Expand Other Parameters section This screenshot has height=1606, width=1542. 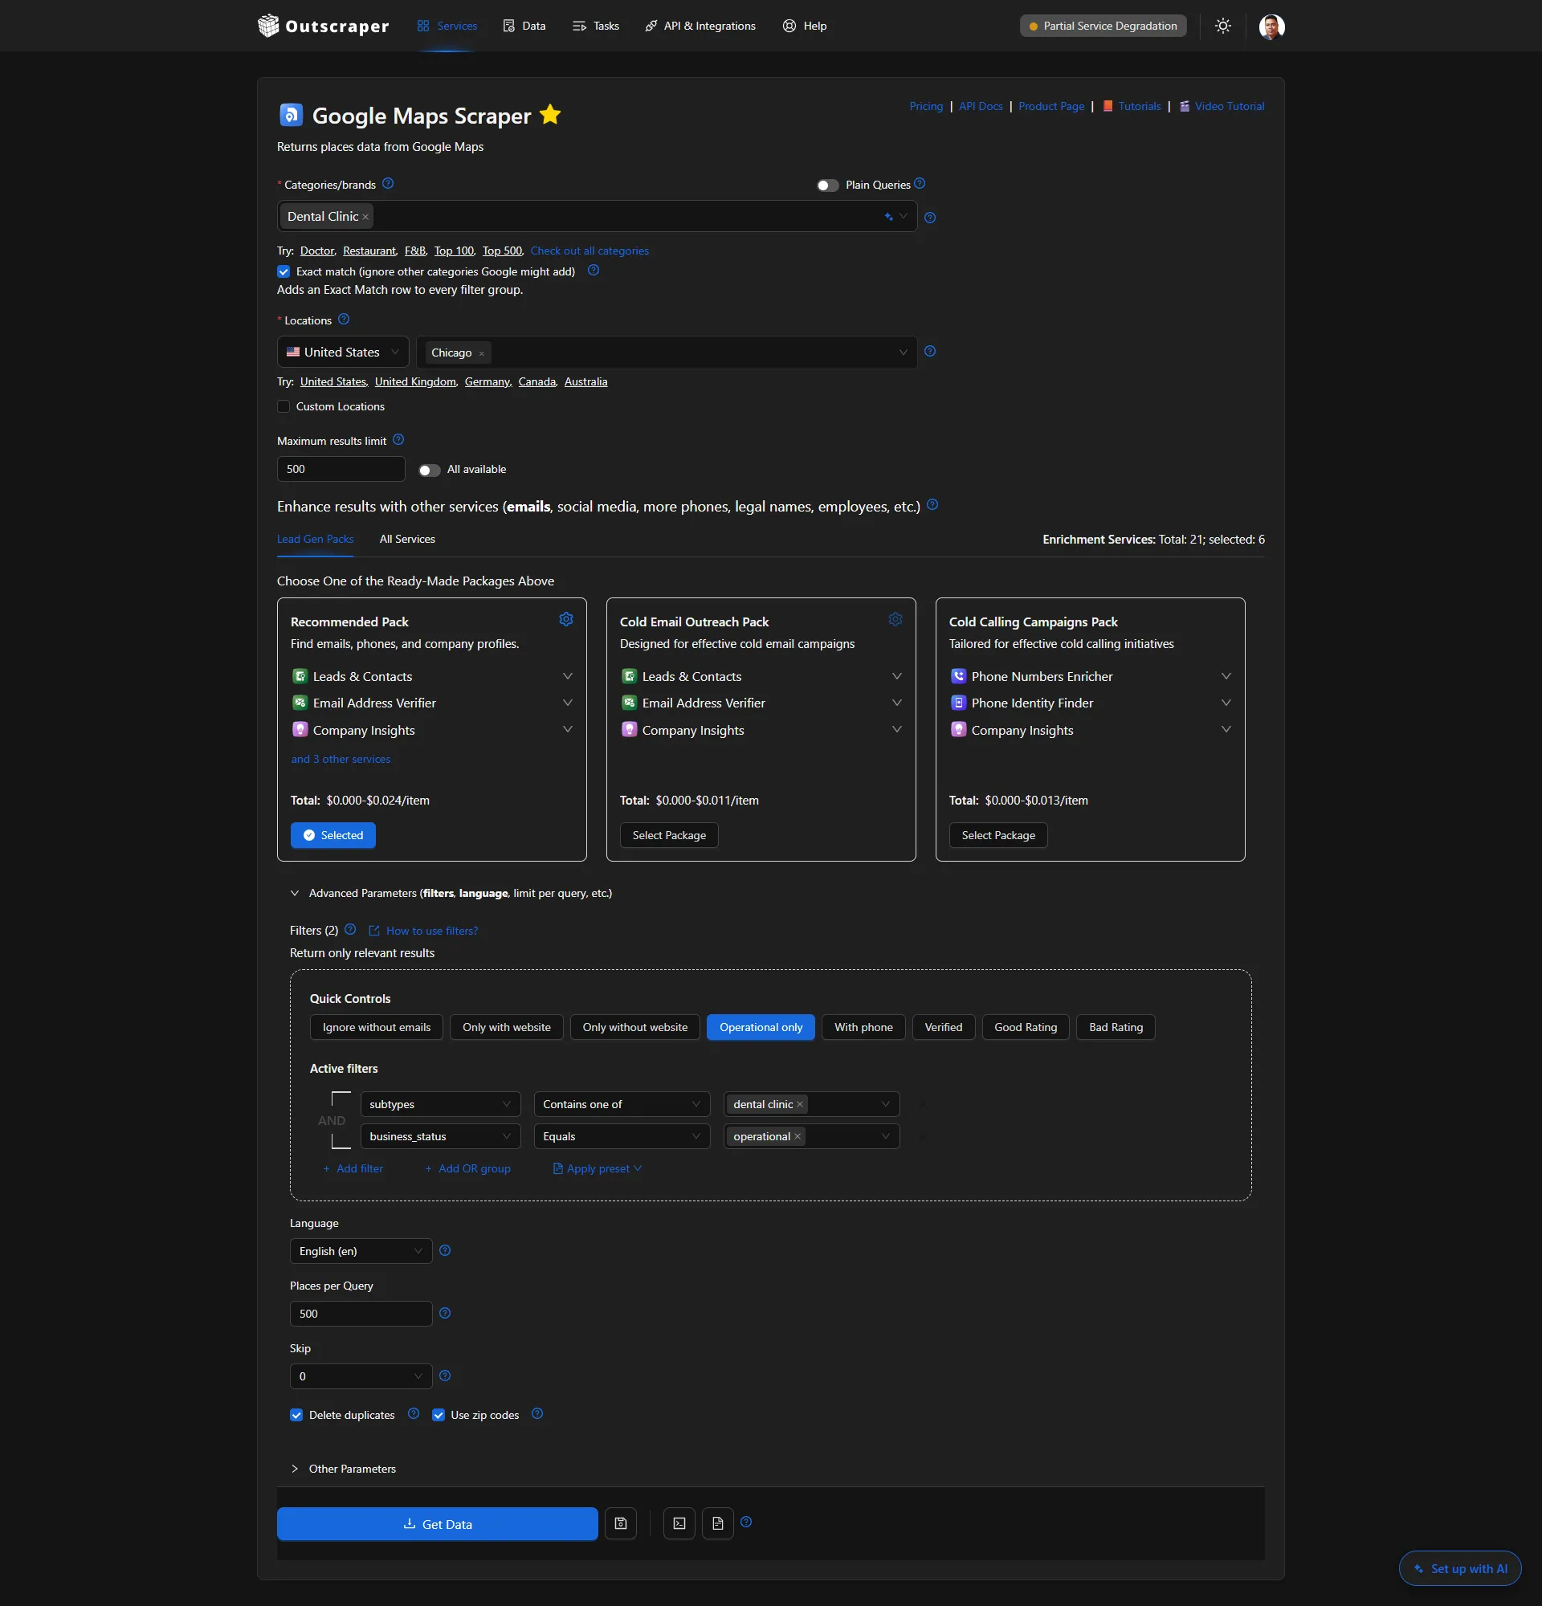point(343,1469)
